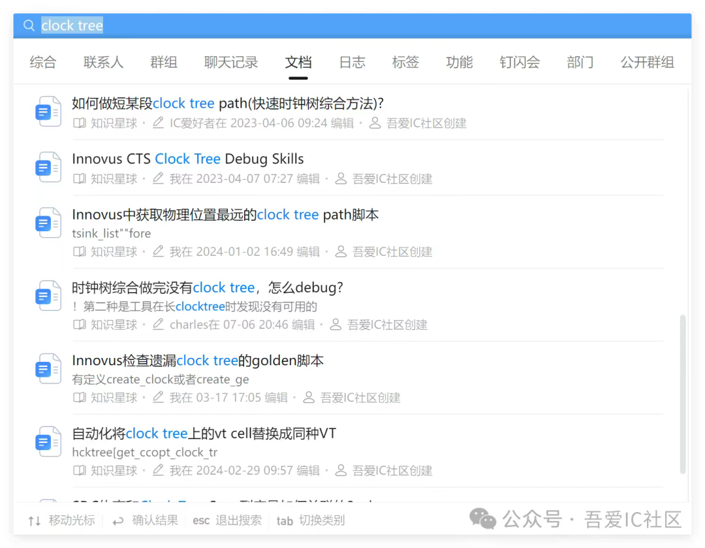Viewport: 705px width, 548px height.
Task: Click pencil icon beside 我在 03-17 17:05 编辑
Action: (158, 397)
